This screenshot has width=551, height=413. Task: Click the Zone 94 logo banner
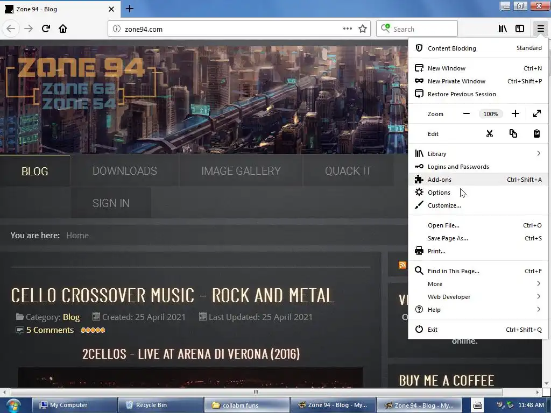tap(81, 82)
